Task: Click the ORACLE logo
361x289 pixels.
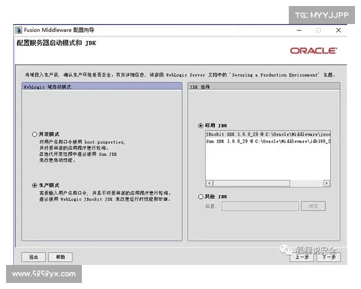Action: (x=313, y=51)
